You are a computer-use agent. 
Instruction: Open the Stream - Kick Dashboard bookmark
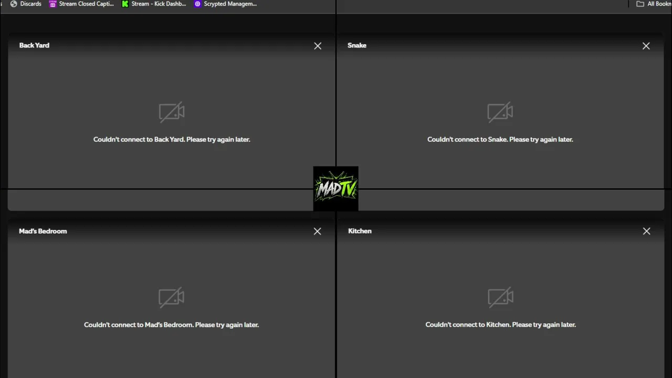pos(154,4)
